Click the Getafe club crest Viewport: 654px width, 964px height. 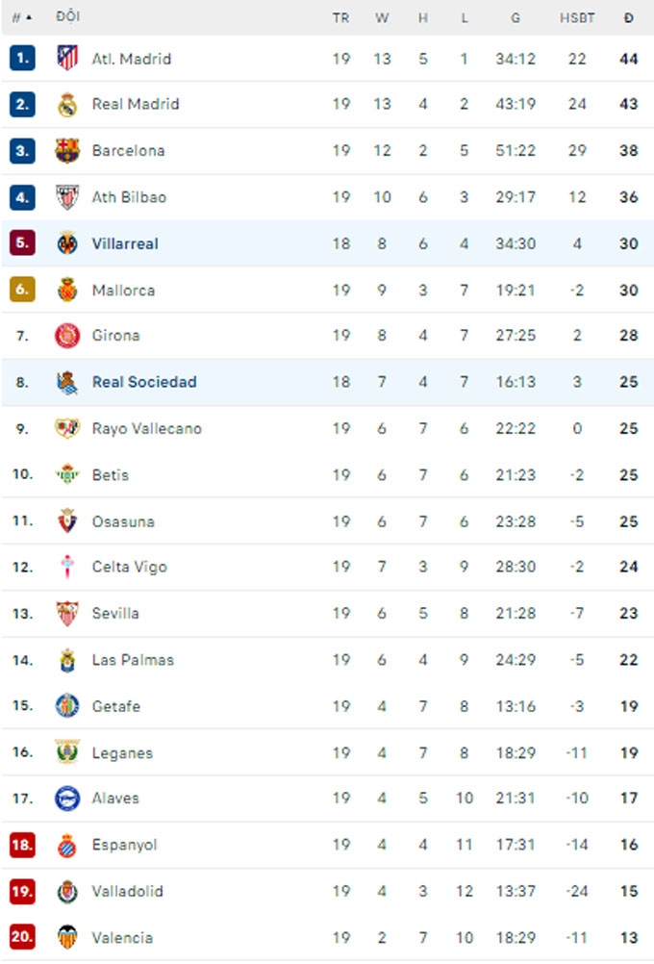66,706
